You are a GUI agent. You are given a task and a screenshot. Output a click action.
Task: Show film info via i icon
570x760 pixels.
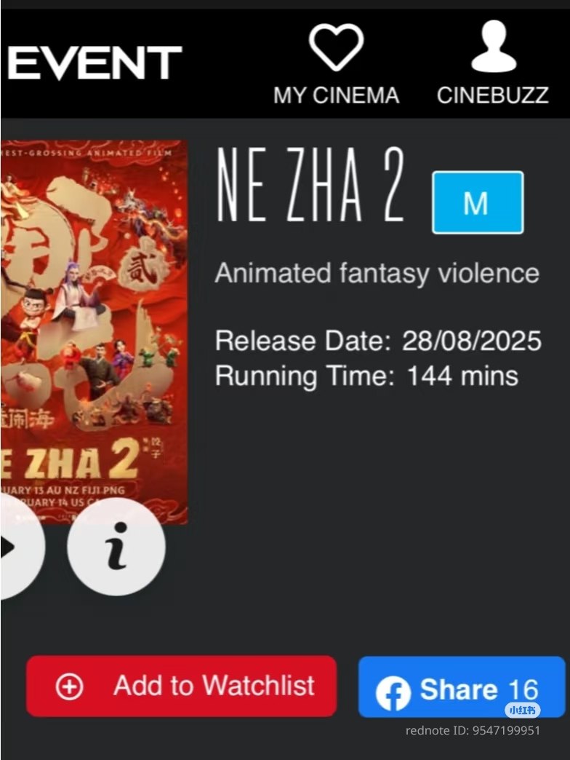[x=116, y=547]
